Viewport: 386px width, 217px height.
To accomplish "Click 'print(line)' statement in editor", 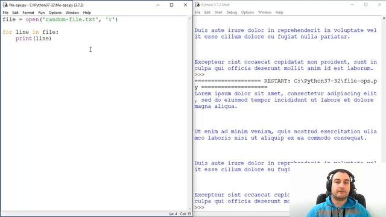I will point(34,39).
